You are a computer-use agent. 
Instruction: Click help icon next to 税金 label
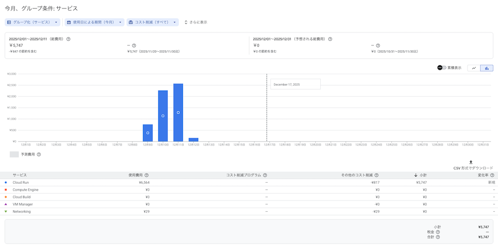pos(438,232)
